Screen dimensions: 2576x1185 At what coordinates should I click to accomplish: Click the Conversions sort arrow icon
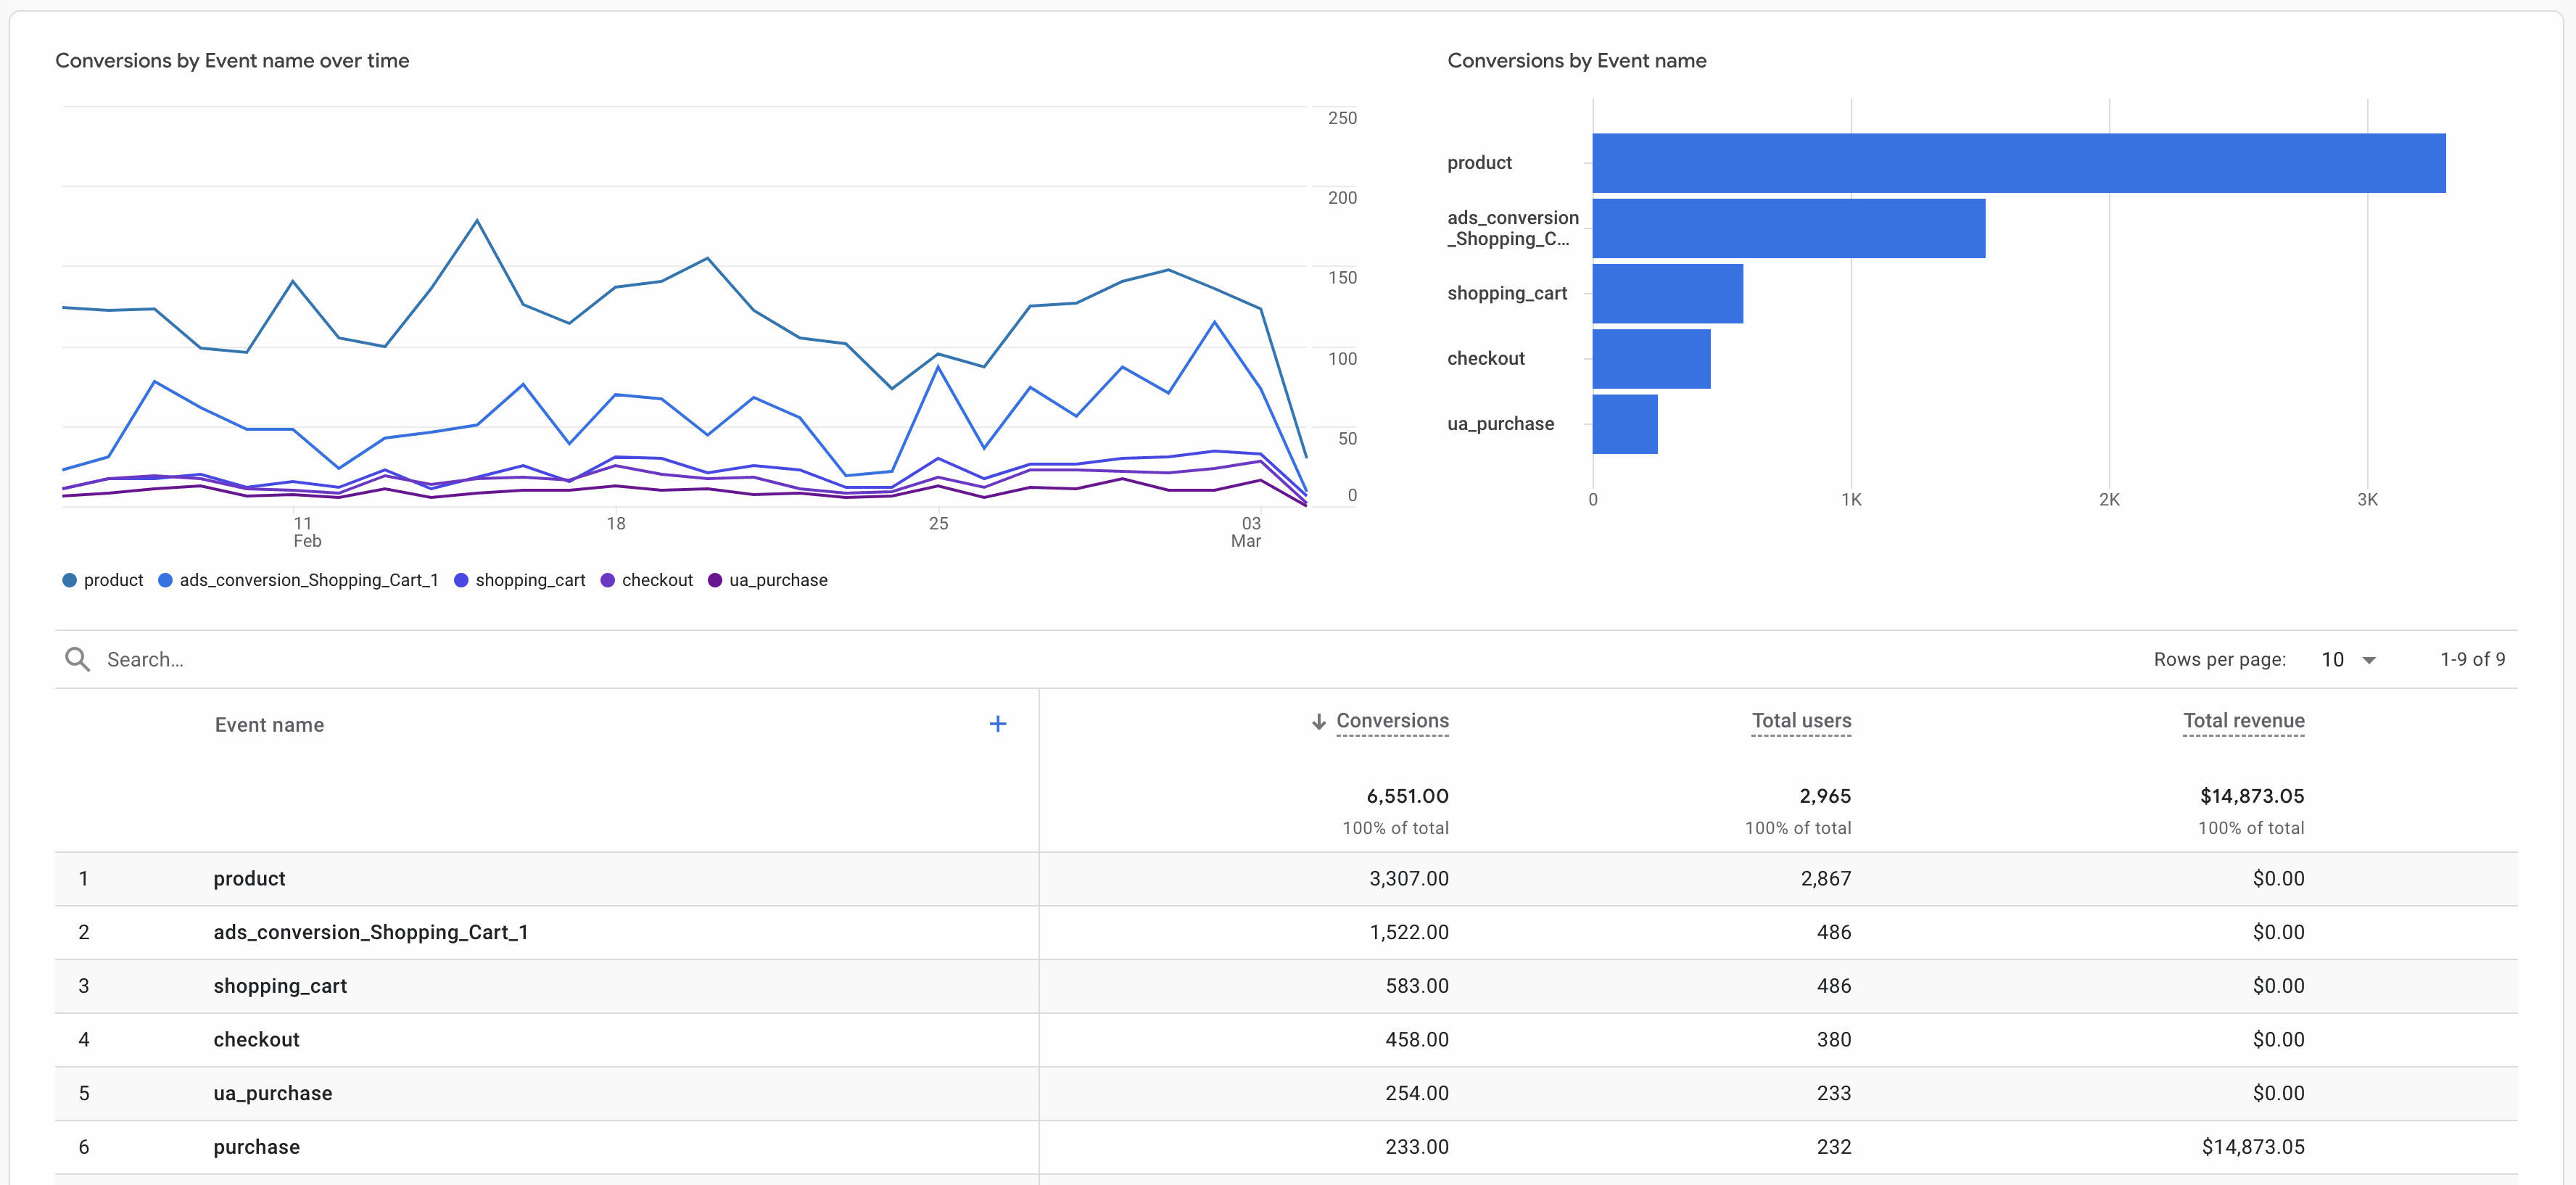(x=1318, y=721)
